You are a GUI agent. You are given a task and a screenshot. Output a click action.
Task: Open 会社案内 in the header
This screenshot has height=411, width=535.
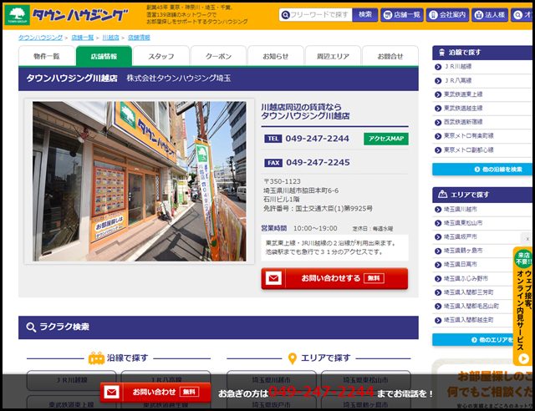pyautogui.click(x=448, y=15)
